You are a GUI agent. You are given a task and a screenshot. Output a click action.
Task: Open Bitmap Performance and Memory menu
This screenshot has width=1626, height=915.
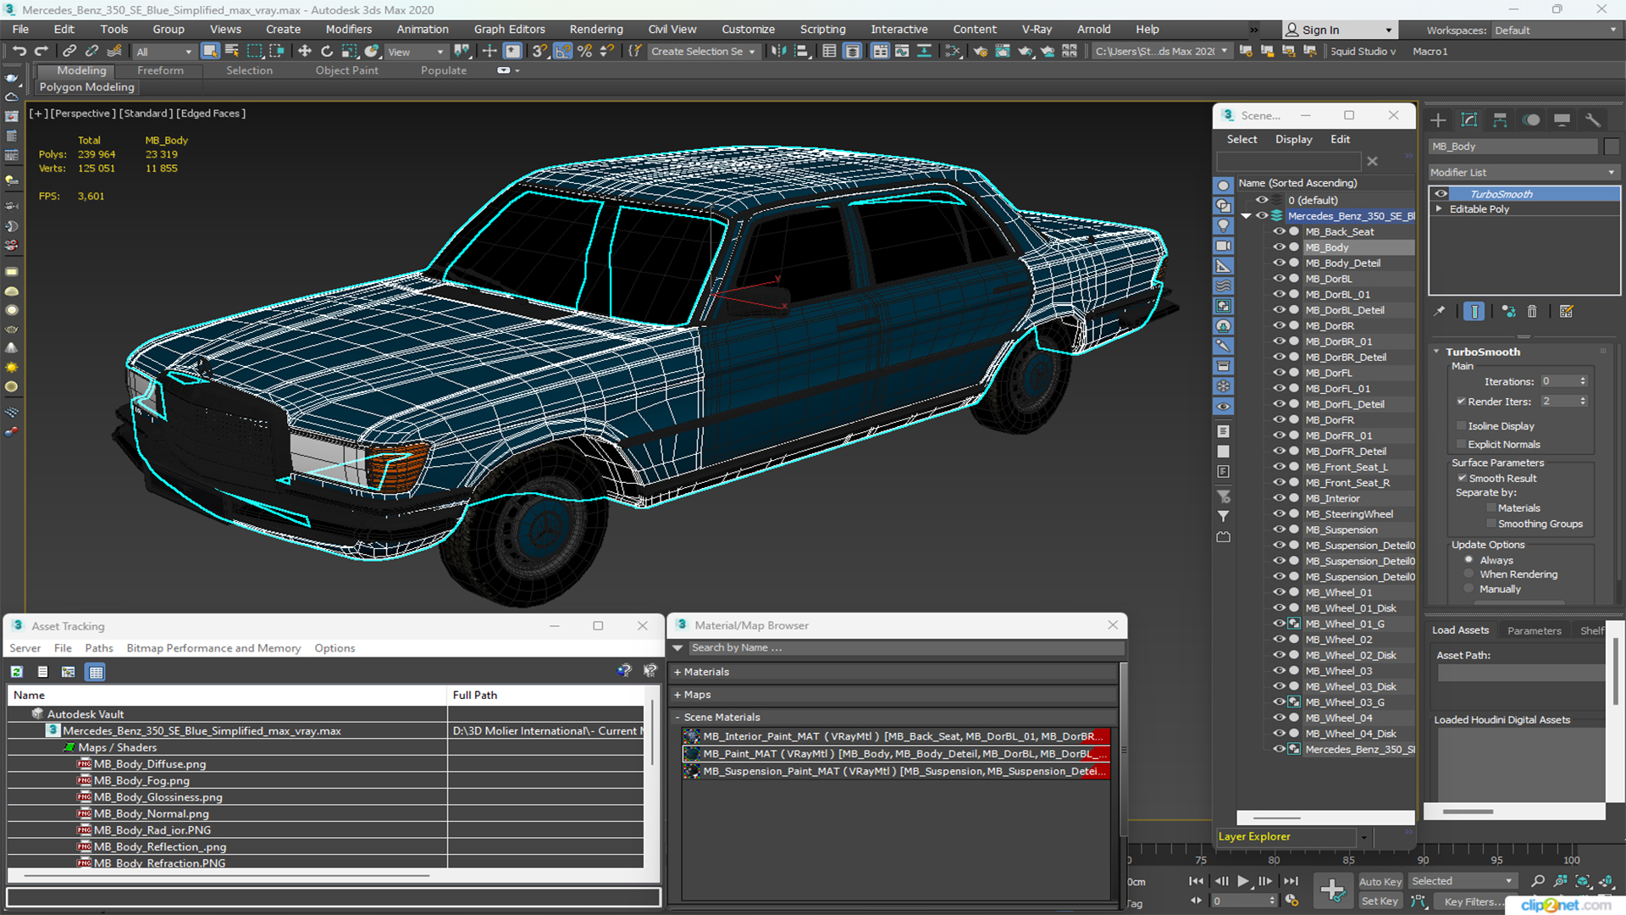213,648
